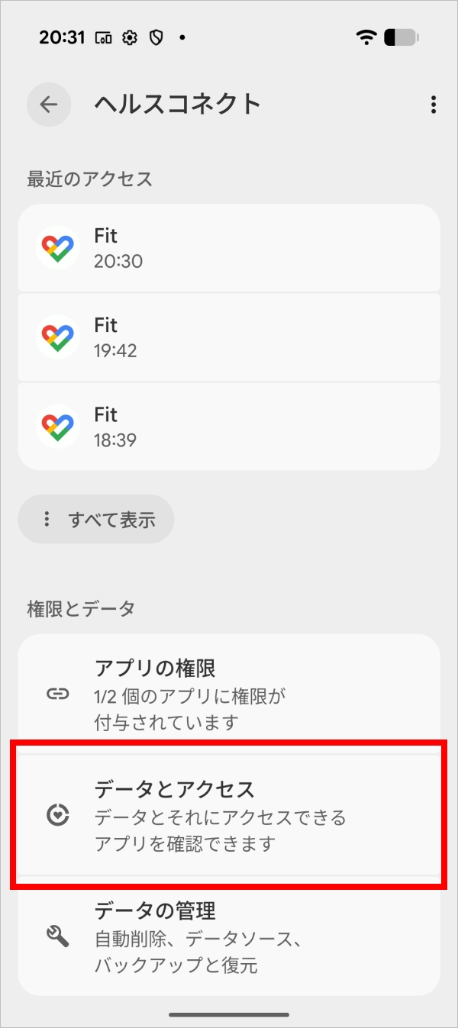The height and width of the screenshot is (1028, 458).
Task: Tap the wrench icon beside データの管理
Action: [58, 936]
